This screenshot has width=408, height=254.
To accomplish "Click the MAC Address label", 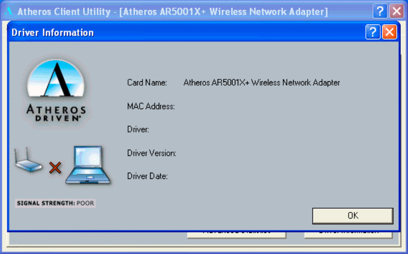I will [151, 107].
